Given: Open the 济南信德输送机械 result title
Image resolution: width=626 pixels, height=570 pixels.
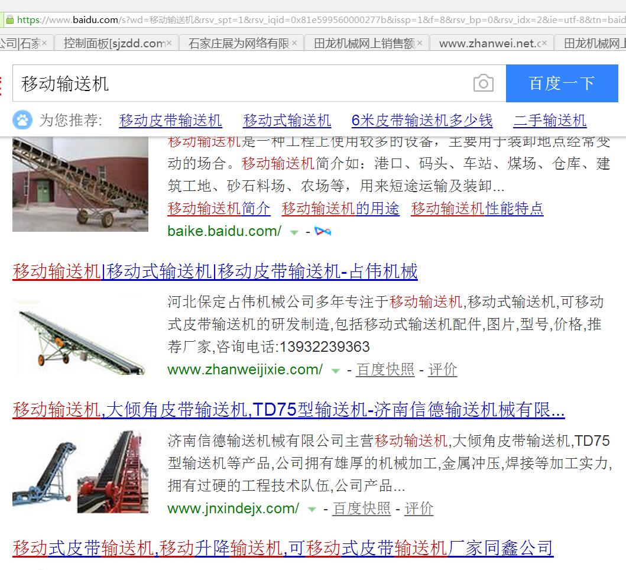Looking at the screenshot, I should click(288, 410).
